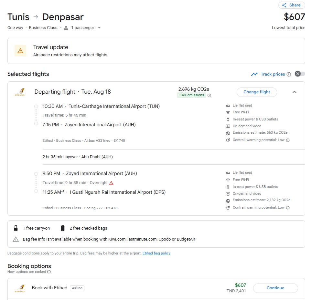This screenshot has height=300, width=311.
Task: Click the On-demand video icon for EY 476
Action: (228, 193)
